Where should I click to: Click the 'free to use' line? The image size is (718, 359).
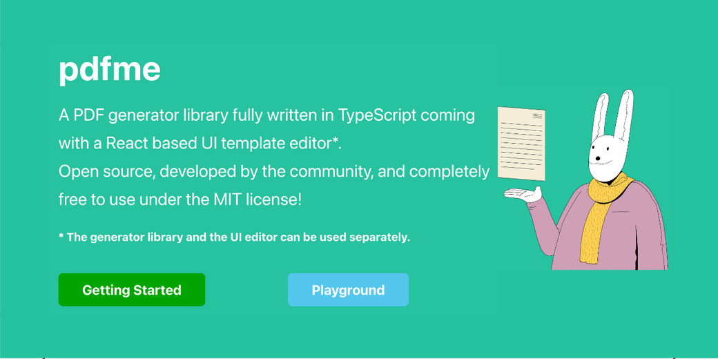point(180,200)
